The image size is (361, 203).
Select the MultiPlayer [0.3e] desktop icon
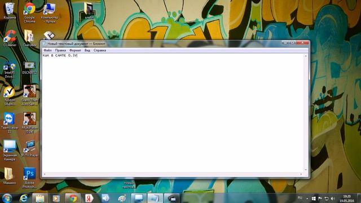point(29,123)
